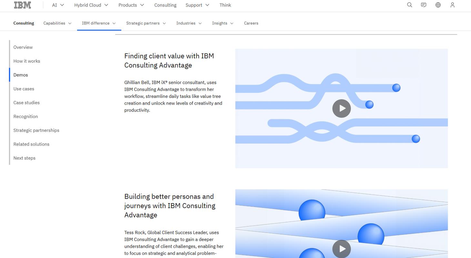
Task: Open the globe language selector icon
Action: click(438, 5)
